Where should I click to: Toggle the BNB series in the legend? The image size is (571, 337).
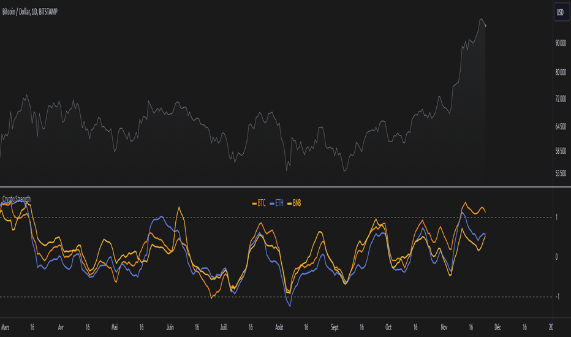294,203
